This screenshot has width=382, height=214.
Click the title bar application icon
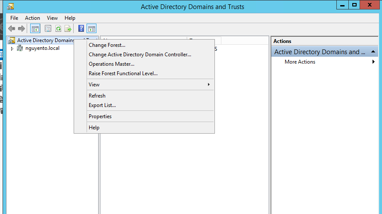click(x=10, y=6)
